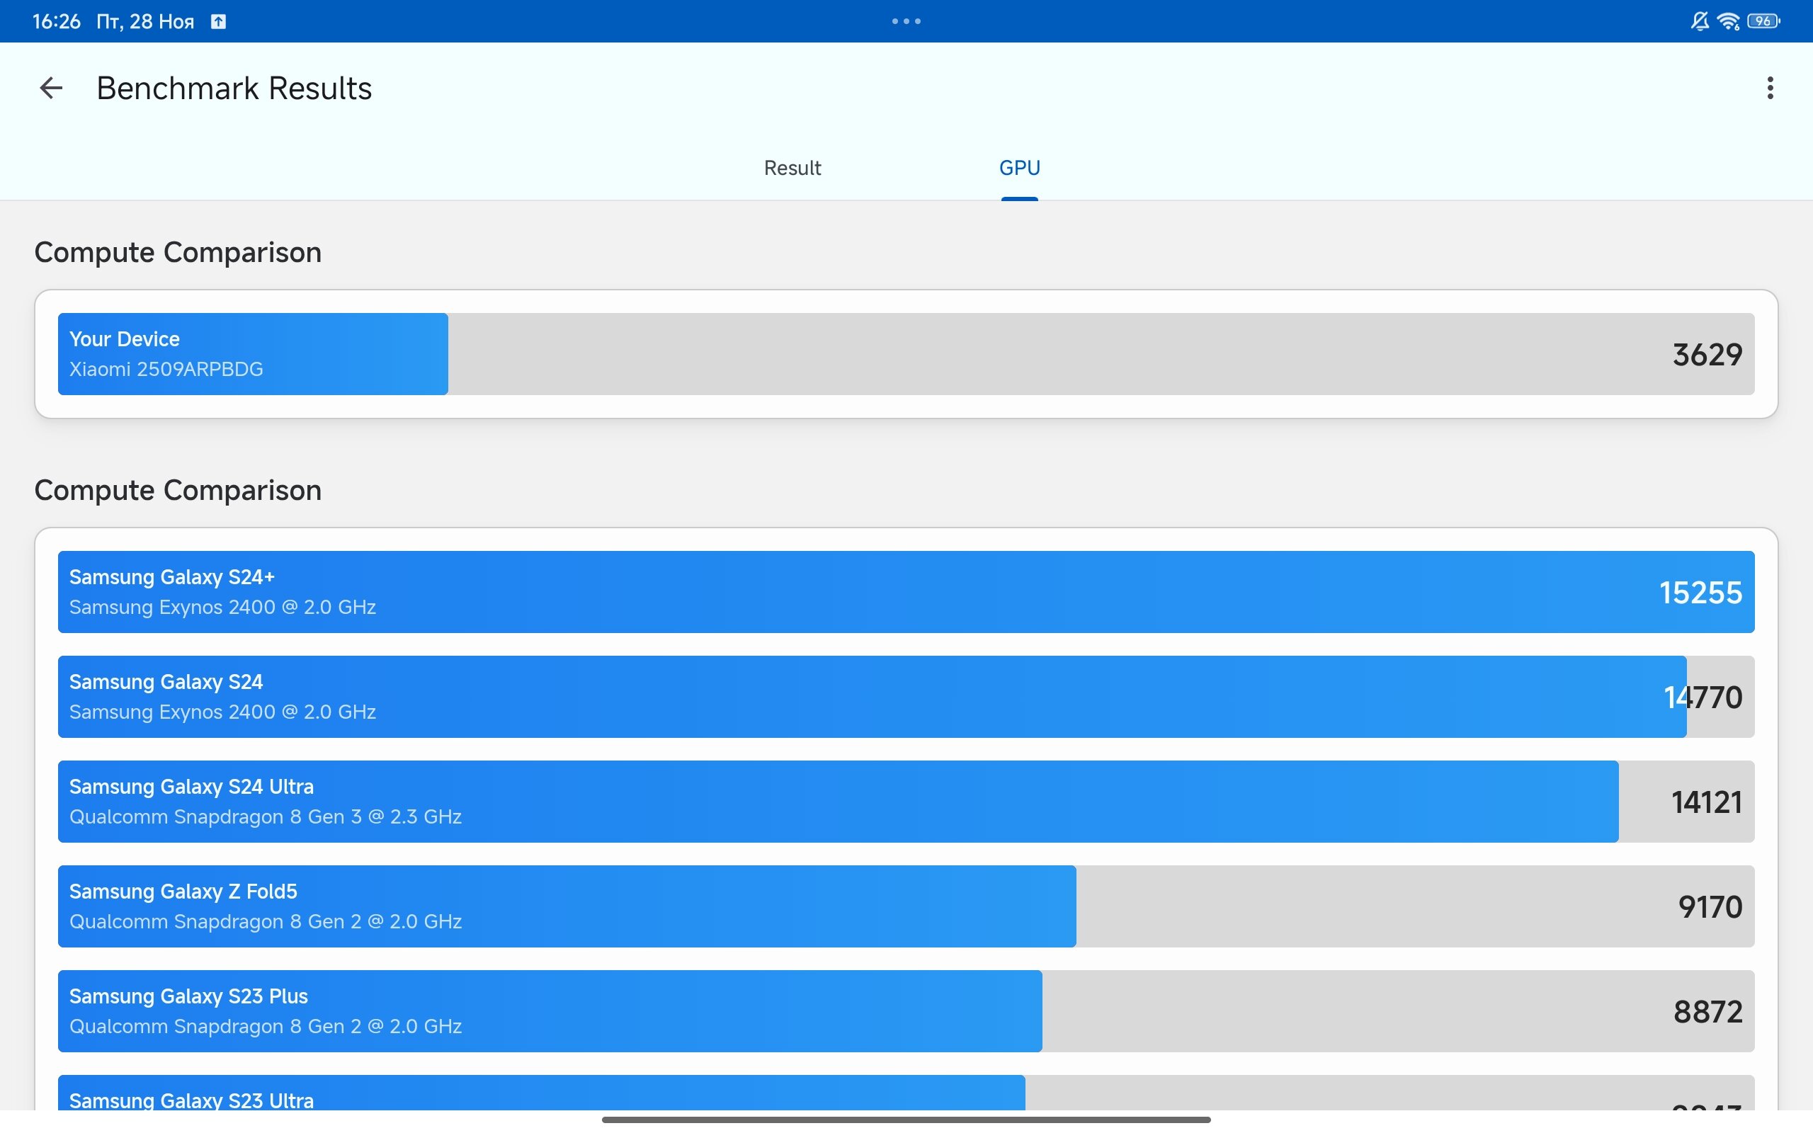The height and width of the screenshot is (1133, 1813).
Task: Select the GPU tab
Action: (1019, 168)
